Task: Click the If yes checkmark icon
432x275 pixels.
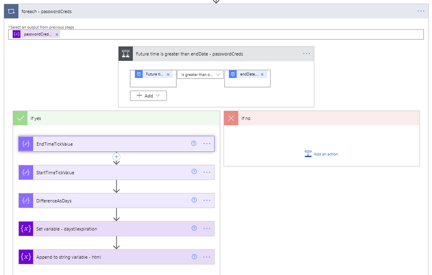Action: point(20,118)
